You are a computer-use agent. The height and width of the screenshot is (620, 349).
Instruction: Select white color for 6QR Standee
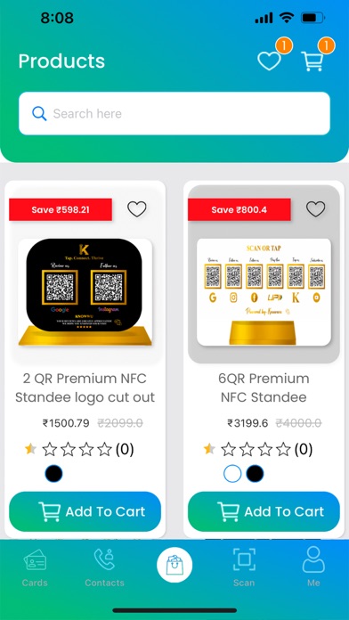tap(232, 473)
